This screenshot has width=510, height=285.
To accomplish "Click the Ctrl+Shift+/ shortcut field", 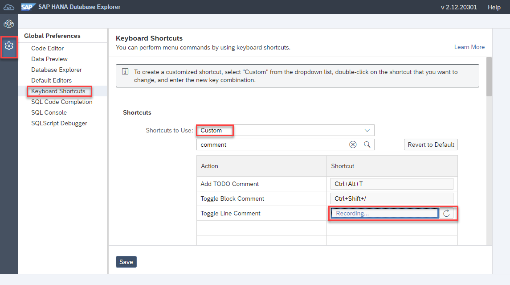I will [x=392, y=198].
